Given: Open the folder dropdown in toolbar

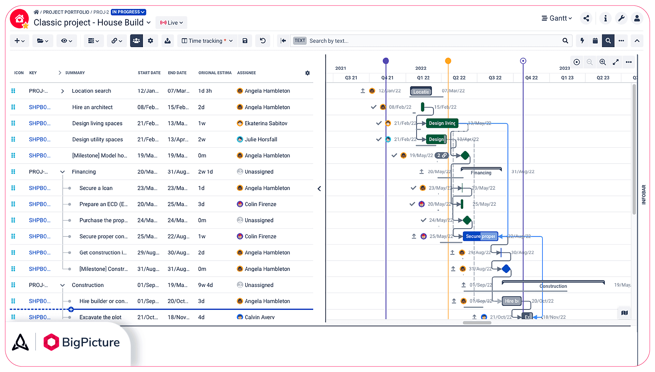Looking at the screenshot, I should click(x=43, y=41).
